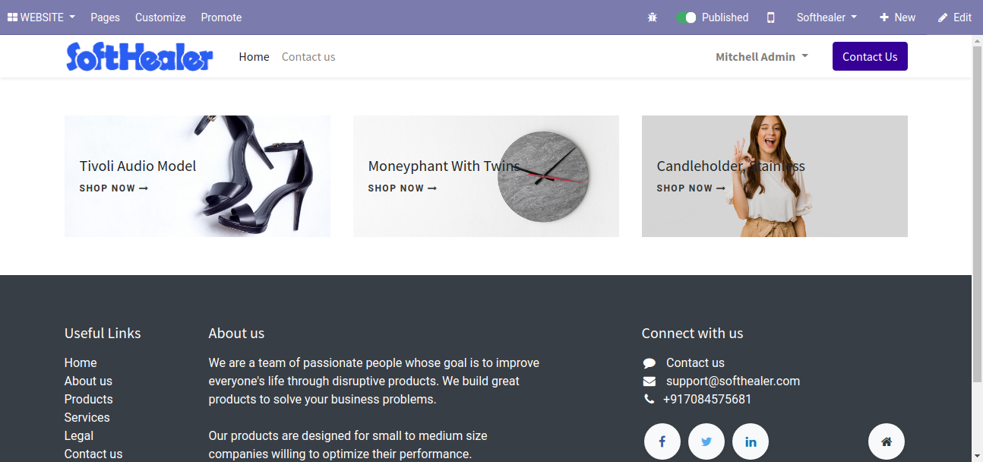983x462 pixels.
Task: Open the Products footer link
Action: (x=88, y=400)
